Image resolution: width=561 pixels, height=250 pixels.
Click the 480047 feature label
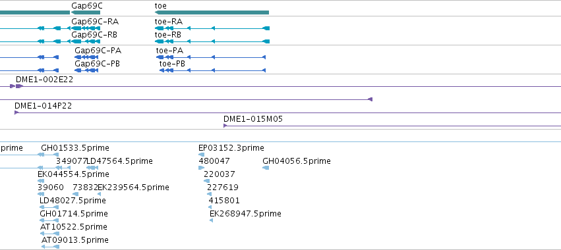(x=214, y=161)
